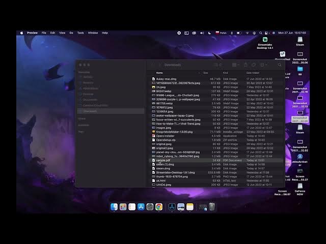Select the file OperaSetup.zip

(216, 140)
